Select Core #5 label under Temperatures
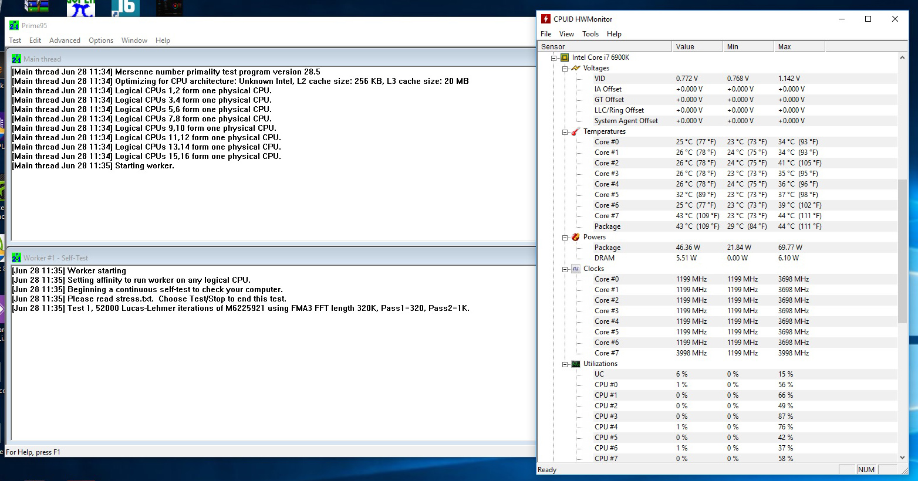The height and width of the screenshot is (481, 918). [x=606, y=195]
